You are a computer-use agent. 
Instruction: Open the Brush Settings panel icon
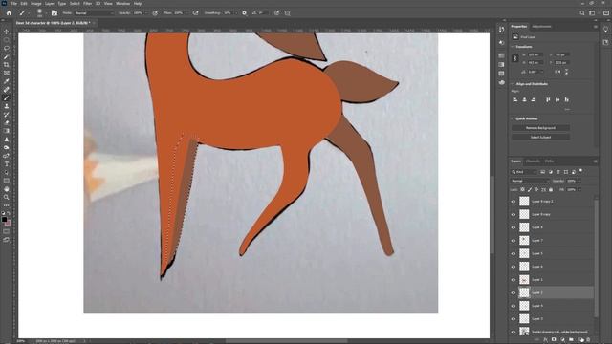(55, 12)
